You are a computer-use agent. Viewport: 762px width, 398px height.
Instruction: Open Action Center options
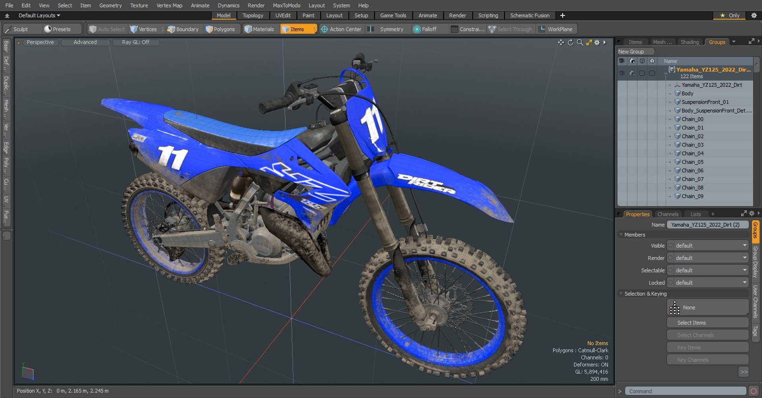pyautogui.click(x=341, y=29)
